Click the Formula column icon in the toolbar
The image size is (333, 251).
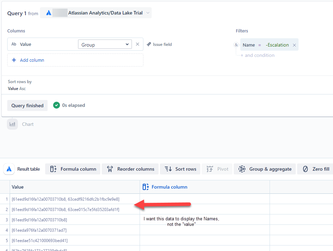coord(53,169)
